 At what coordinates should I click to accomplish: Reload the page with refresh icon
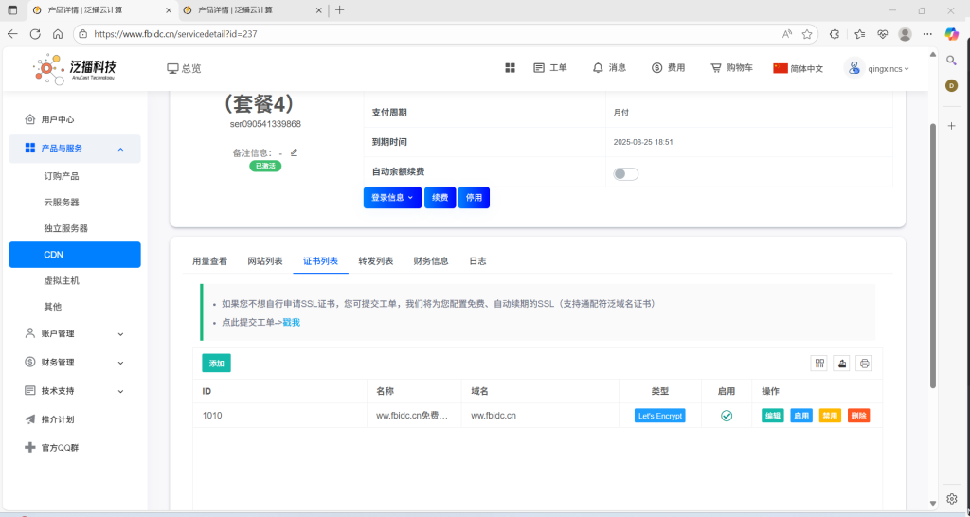(35, 34)
